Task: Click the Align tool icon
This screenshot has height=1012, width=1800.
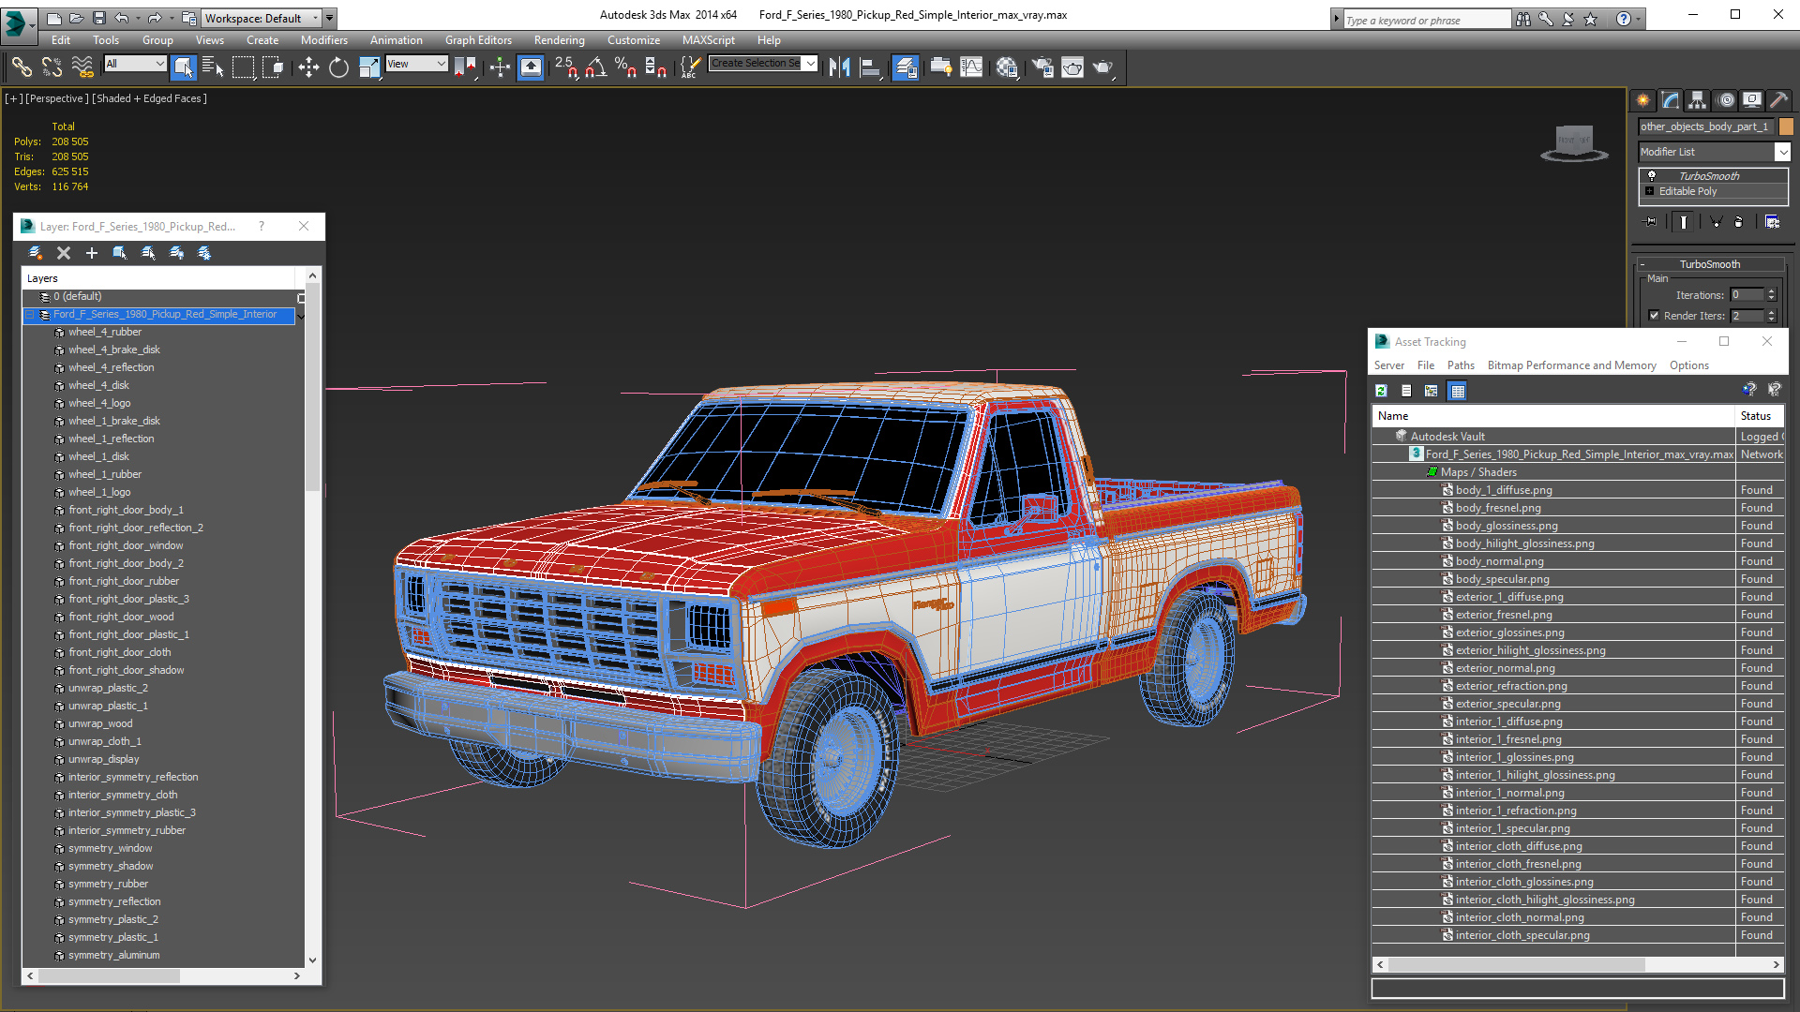Action: (870, 67)
